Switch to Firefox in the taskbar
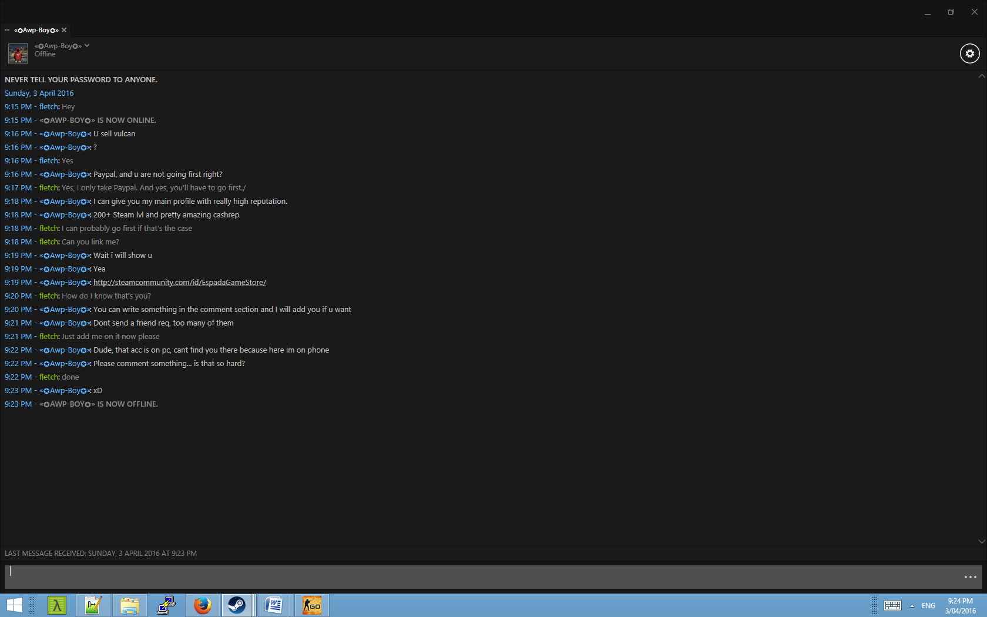The height and width of the screenshot is (617, 987). pos(203,605)
